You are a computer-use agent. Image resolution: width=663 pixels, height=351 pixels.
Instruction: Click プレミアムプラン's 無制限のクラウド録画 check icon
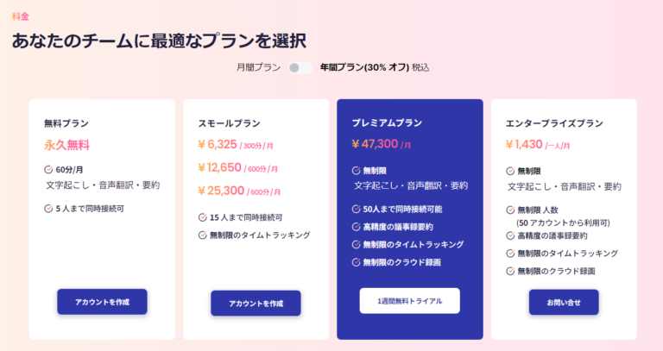(x=356, y=262)
